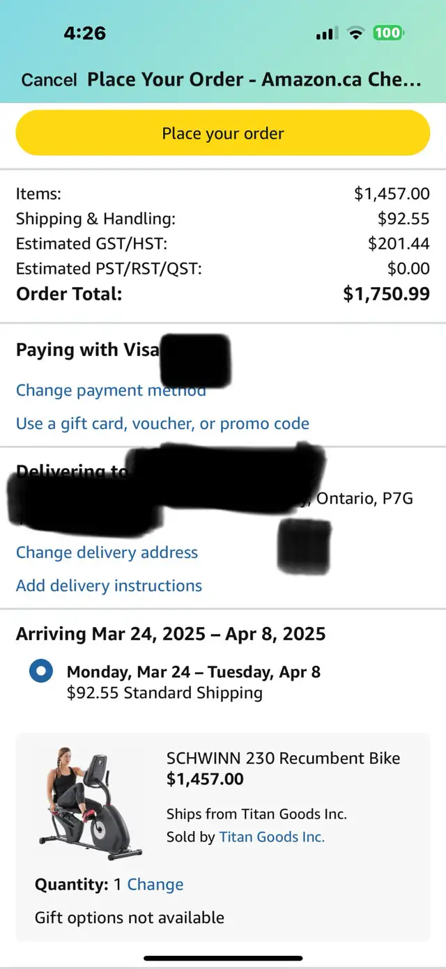Viewport: 446px width, 969px height.
Task: Tap Monday, Mar 24 – Tuesday, Apr 8 option
Action: (194, 672)
